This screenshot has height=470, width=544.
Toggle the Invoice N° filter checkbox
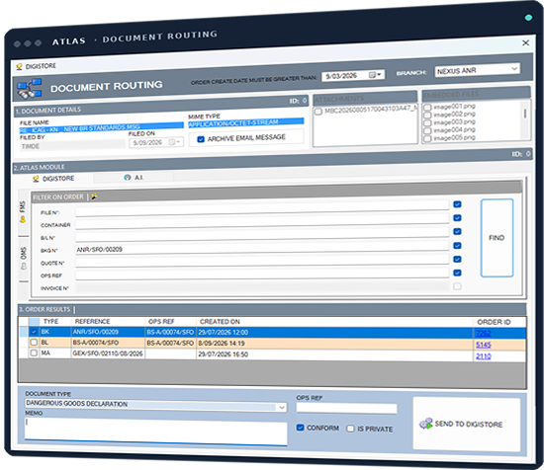coord(457,286)
